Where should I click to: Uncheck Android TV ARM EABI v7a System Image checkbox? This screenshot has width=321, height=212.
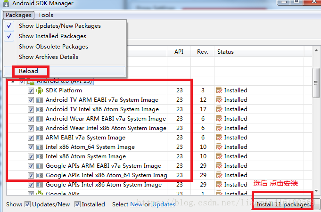(x=31, y=100)
